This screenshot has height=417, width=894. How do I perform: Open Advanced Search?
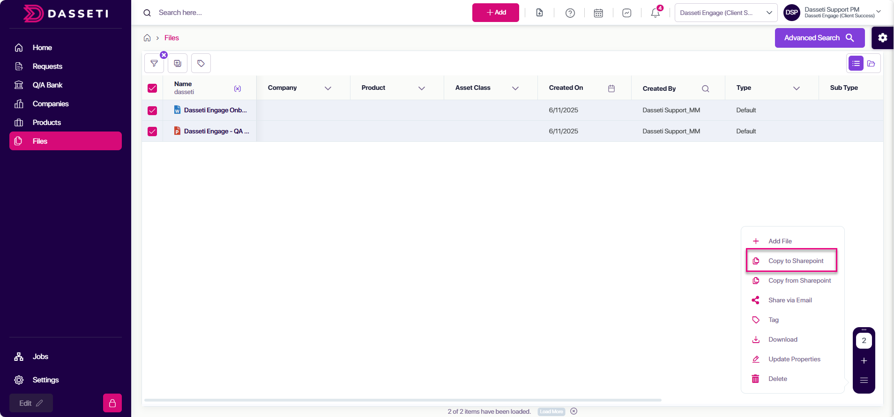point(820,38)
